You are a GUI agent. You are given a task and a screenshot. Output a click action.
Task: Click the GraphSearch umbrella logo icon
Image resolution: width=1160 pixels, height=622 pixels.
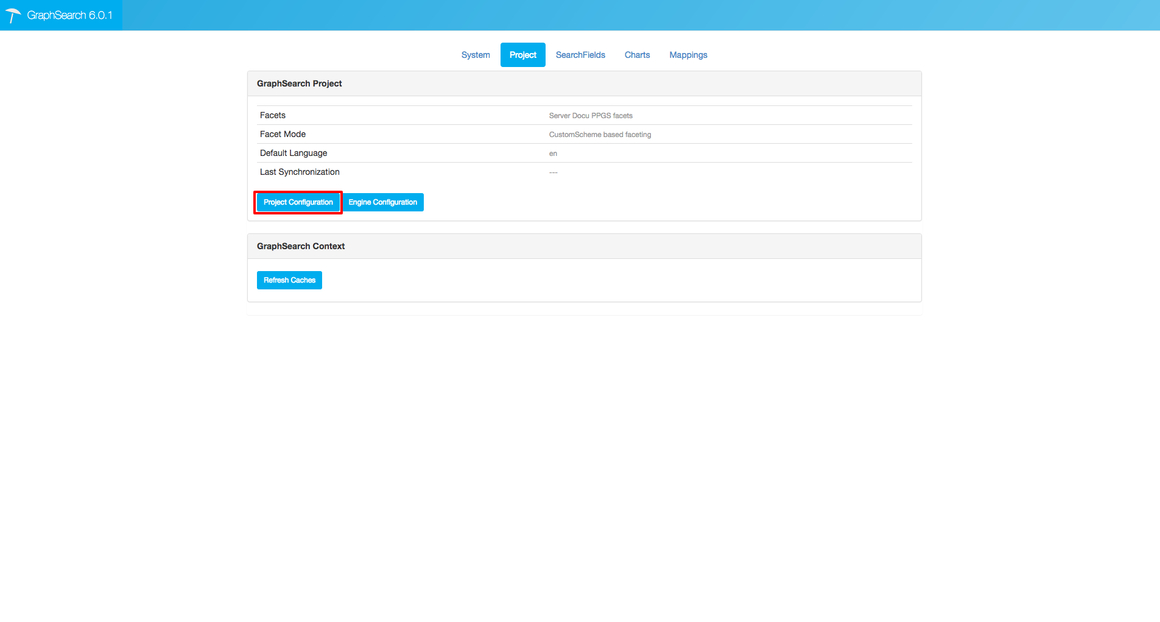[x=13, y=15]
